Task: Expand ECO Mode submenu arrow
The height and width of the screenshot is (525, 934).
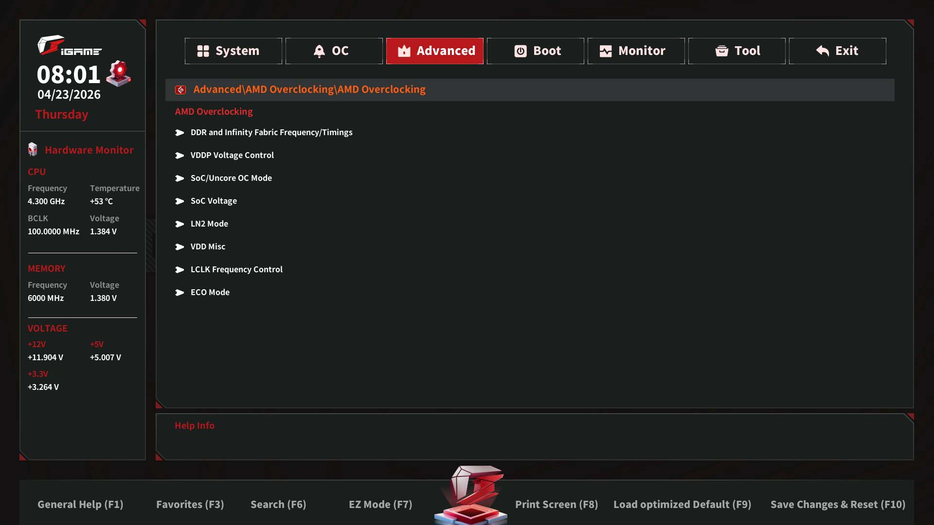Action: (x=180, y=293)
